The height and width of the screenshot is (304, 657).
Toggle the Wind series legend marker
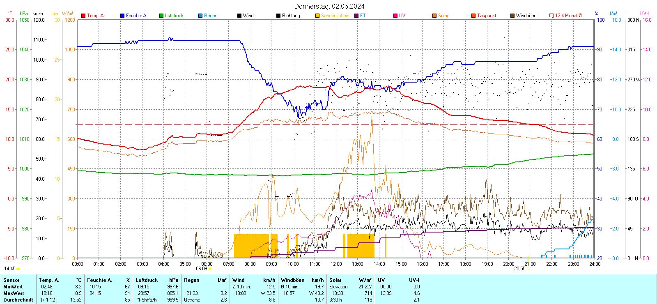pyautogui.click(x=239, y=16)
